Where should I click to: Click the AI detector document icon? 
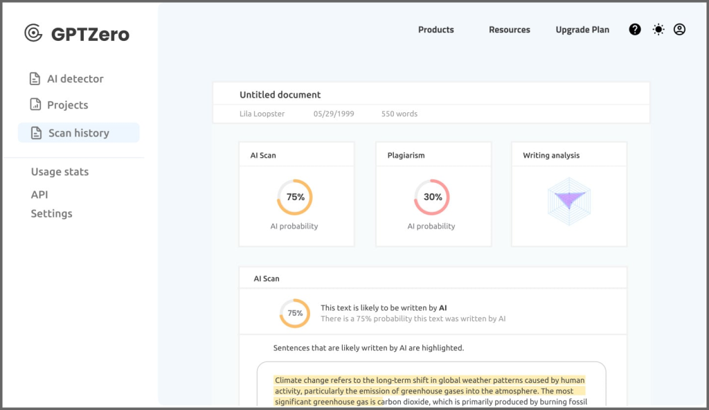click(x=35, y=79)
